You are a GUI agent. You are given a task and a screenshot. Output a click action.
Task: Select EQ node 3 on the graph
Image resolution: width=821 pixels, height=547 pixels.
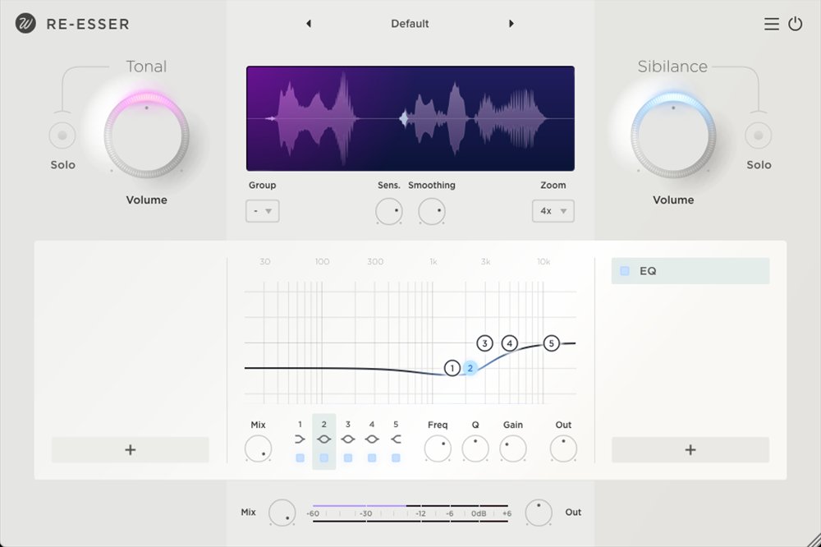[485, 343]
